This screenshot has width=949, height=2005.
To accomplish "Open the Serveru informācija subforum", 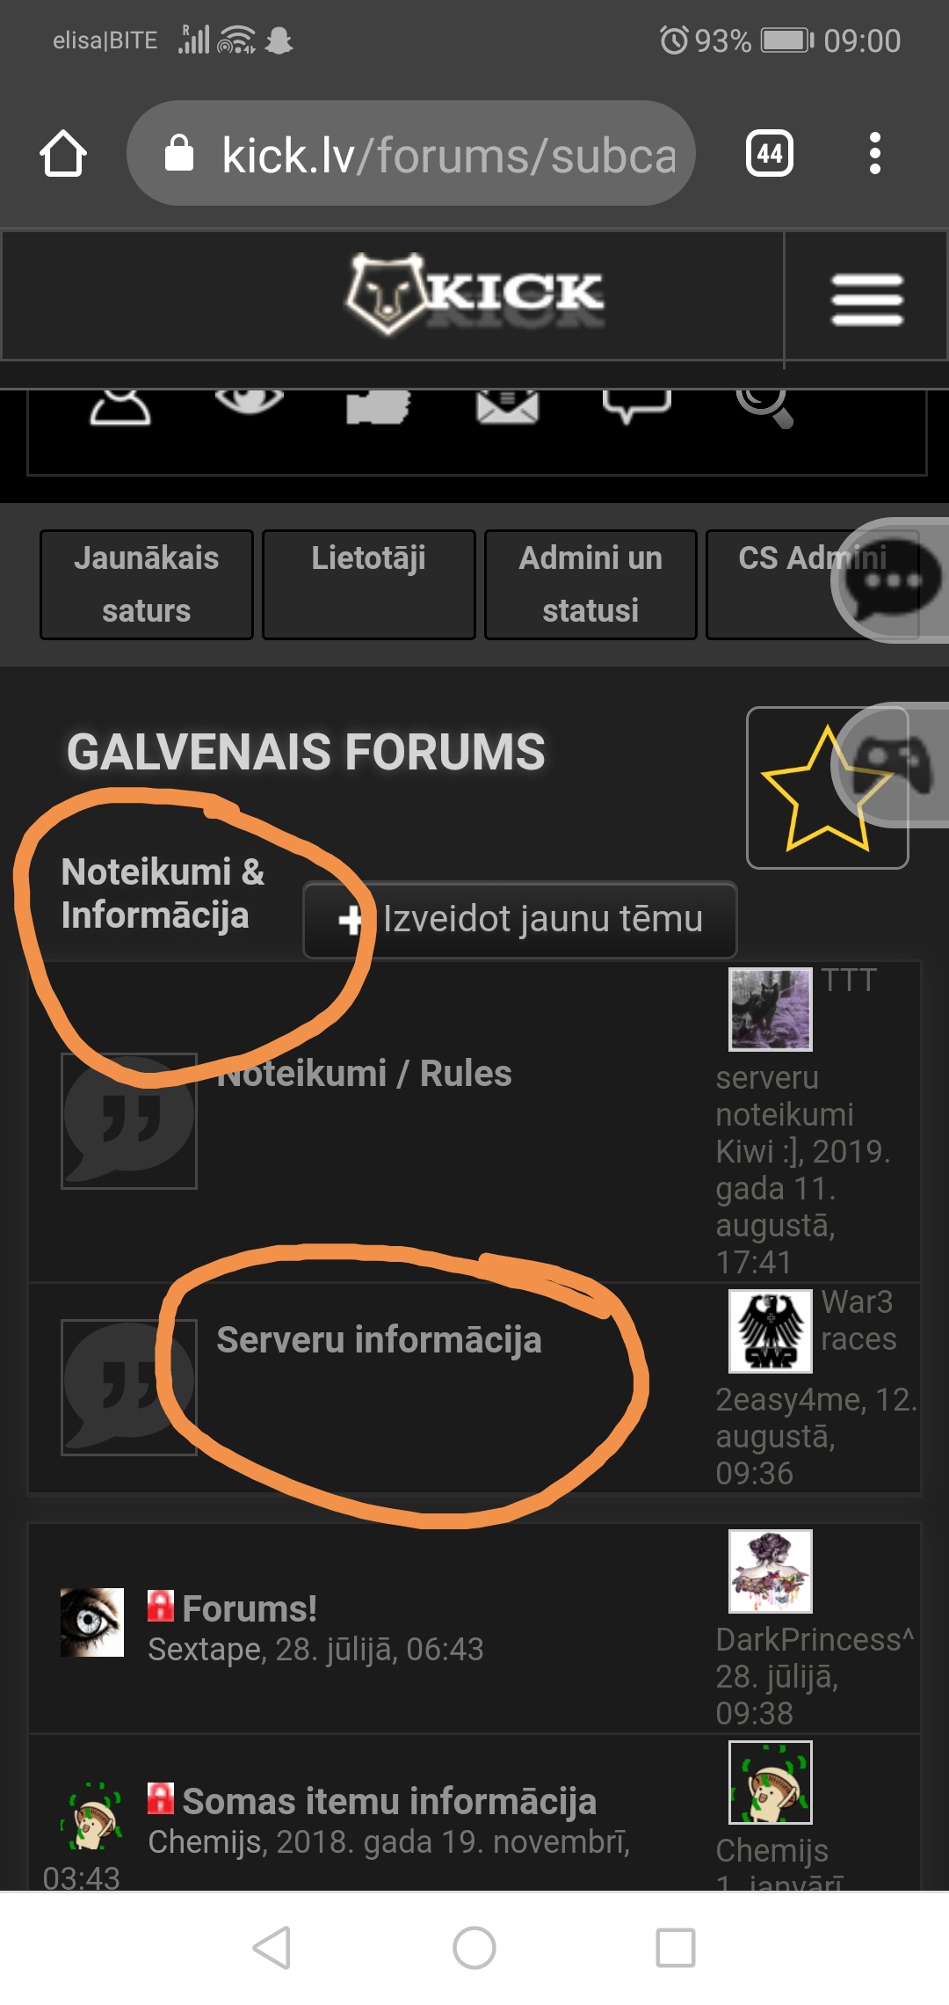I will pyautogui.click(x=379, y=1340).
